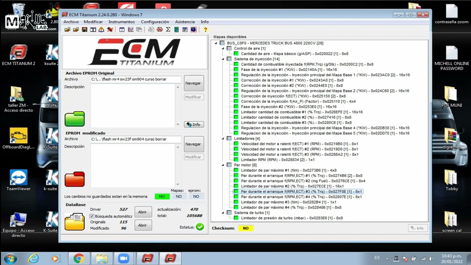Click the green original EPROM folder icon

tap(75, 119)
